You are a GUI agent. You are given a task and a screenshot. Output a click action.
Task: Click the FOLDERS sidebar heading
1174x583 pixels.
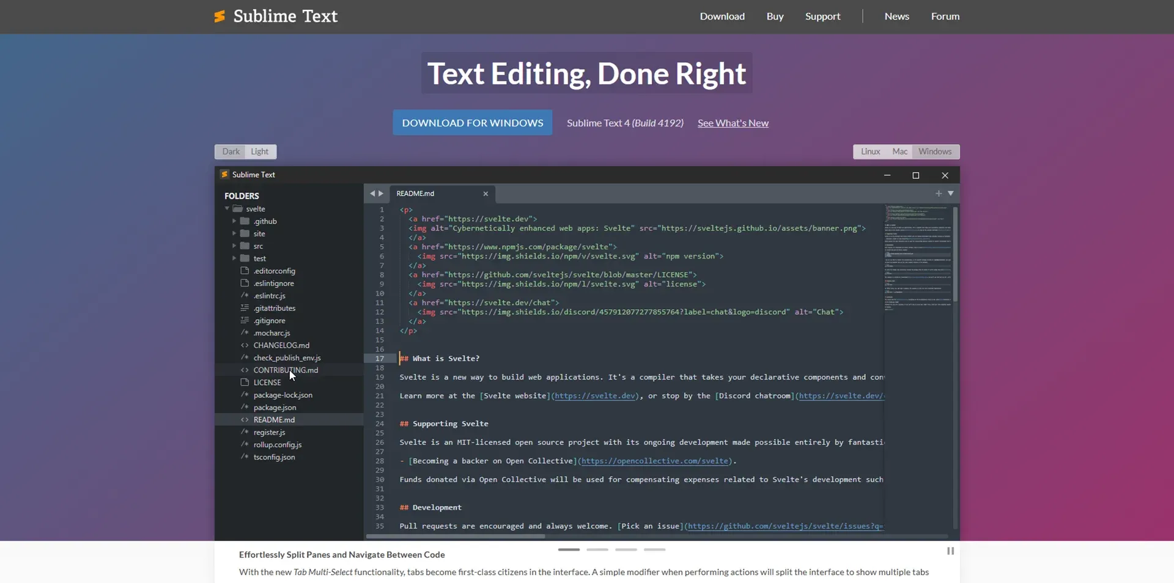click(x=242, y=196)
